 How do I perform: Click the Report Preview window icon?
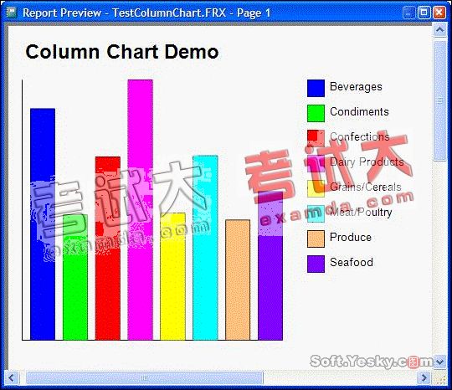pyautogui.click(x=12, y=13)
